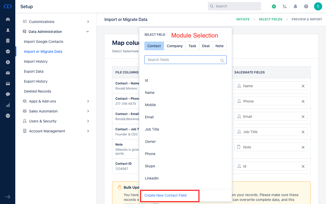Open the Phone Salesmate field selector

(x=271, y=101)
